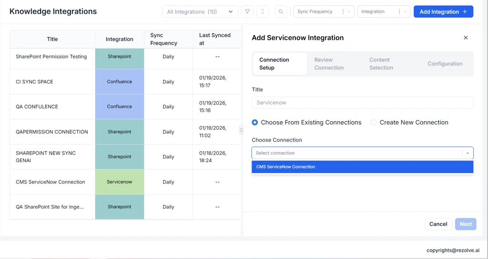Click the Title input field
The width and height of the screenshot is (488, 259).
[362, 103]
